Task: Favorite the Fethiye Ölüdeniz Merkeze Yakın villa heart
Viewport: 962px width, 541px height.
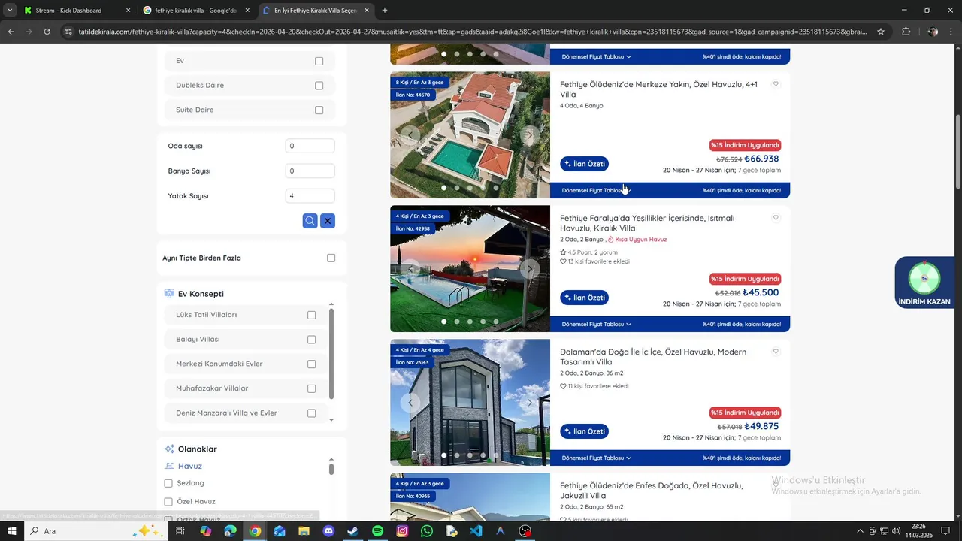Action: (x=776, y=84)
